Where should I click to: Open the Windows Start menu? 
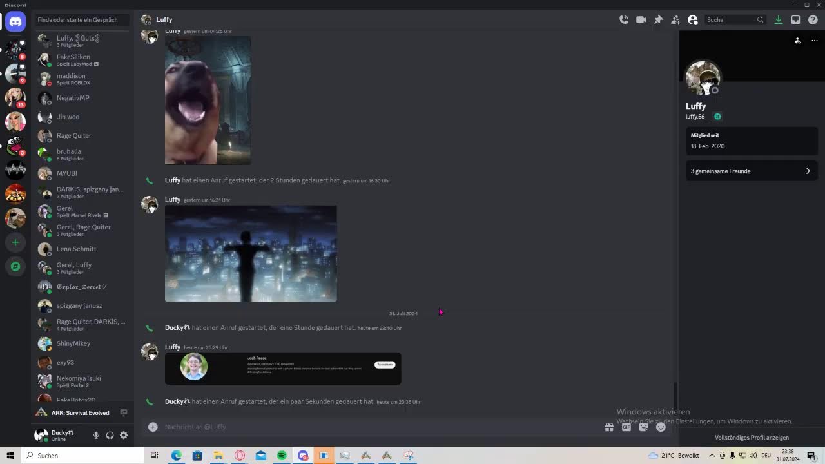[10, 456]
